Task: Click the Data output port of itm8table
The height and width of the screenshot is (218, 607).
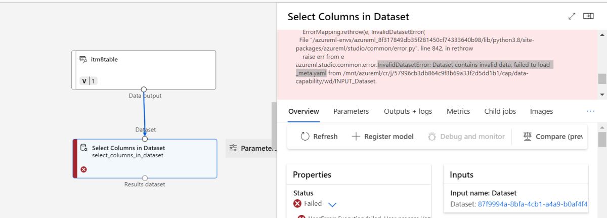Action: (144, 90)
